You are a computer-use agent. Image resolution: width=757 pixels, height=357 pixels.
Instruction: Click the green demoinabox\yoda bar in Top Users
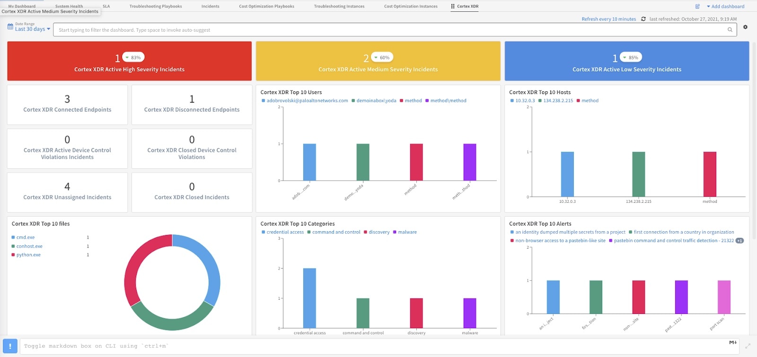tap(363, 162)
